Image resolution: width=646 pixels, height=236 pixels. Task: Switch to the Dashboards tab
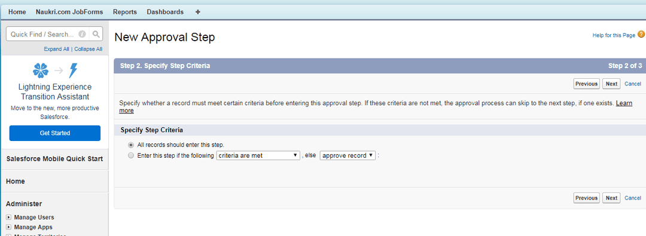(165, 12)
